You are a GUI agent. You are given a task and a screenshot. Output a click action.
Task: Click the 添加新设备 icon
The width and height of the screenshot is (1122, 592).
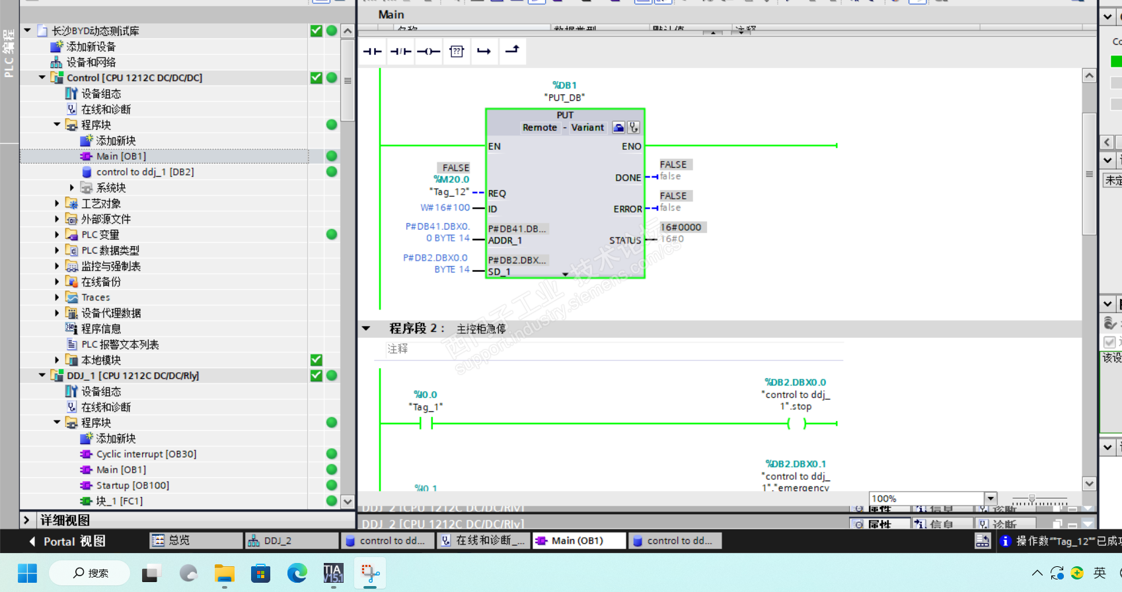57,46
